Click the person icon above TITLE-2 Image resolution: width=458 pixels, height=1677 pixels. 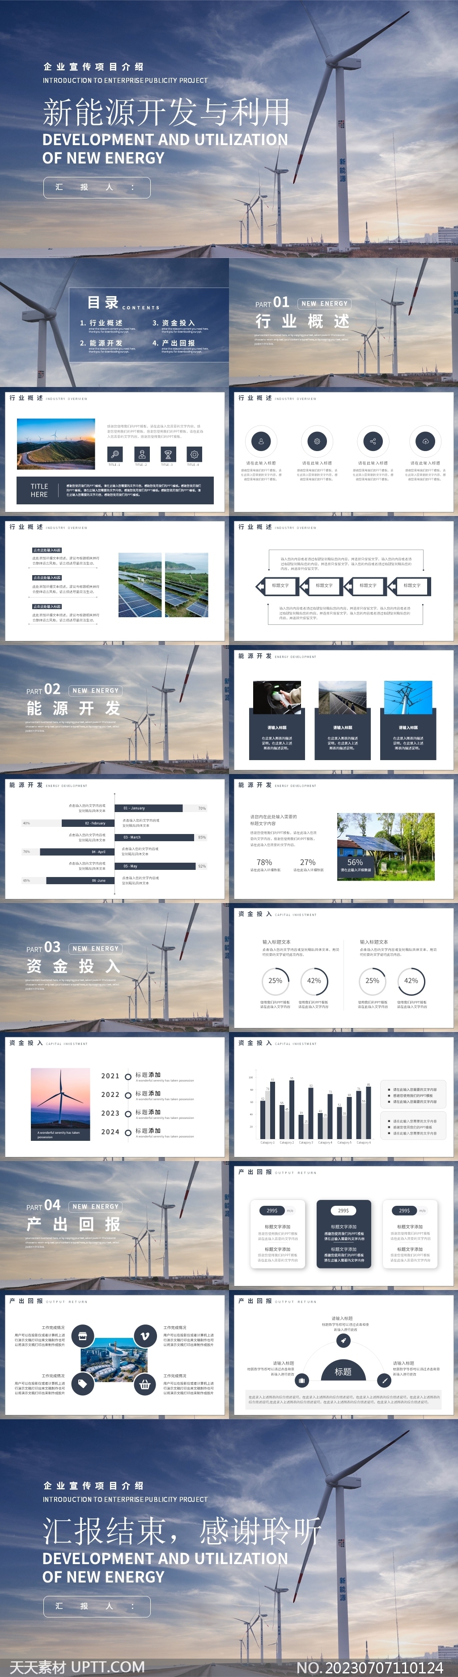click(141, 454)
